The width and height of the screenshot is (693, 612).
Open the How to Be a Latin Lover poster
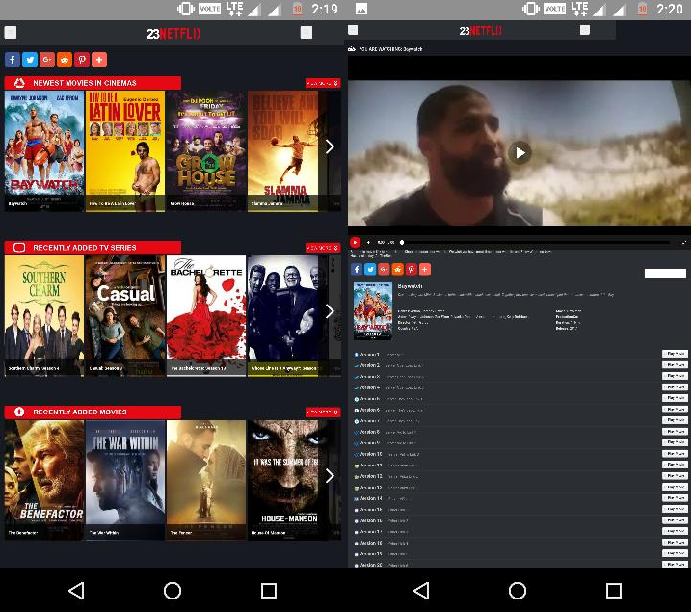125,151
